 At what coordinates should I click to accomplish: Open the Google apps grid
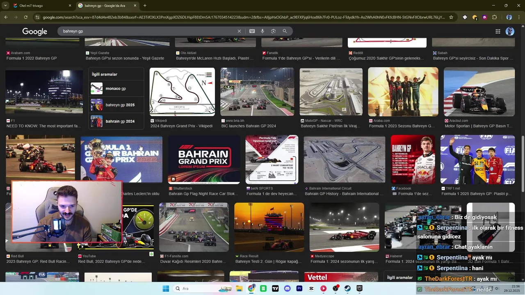tap(498, 32)
